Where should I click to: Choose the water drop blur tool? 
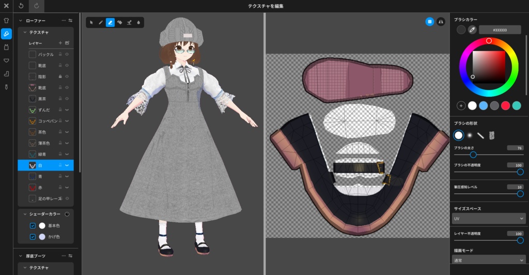[x=138, y=23]
